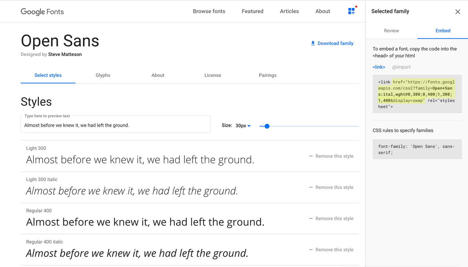Click the Regular 400 preview sentence

(145, 222)
